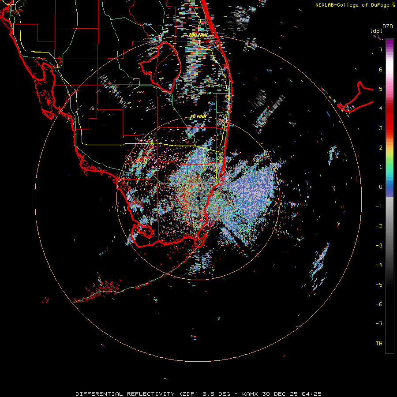The image size is (397, 397).
Task: Click the -2 value on the scale
Action: 379,226
